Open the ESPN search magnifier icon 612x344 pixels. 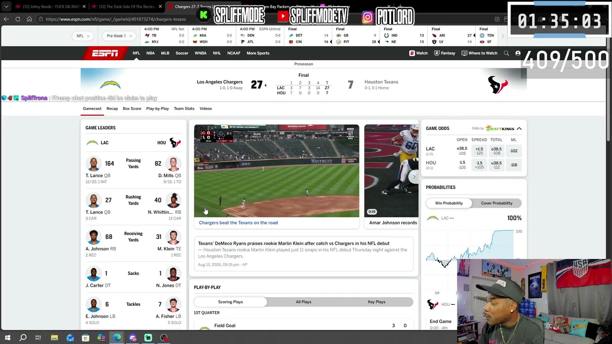click(506, 53)
